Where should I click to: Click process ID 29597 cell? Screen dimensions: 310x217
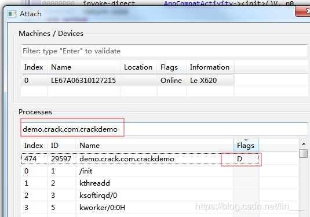61,159
